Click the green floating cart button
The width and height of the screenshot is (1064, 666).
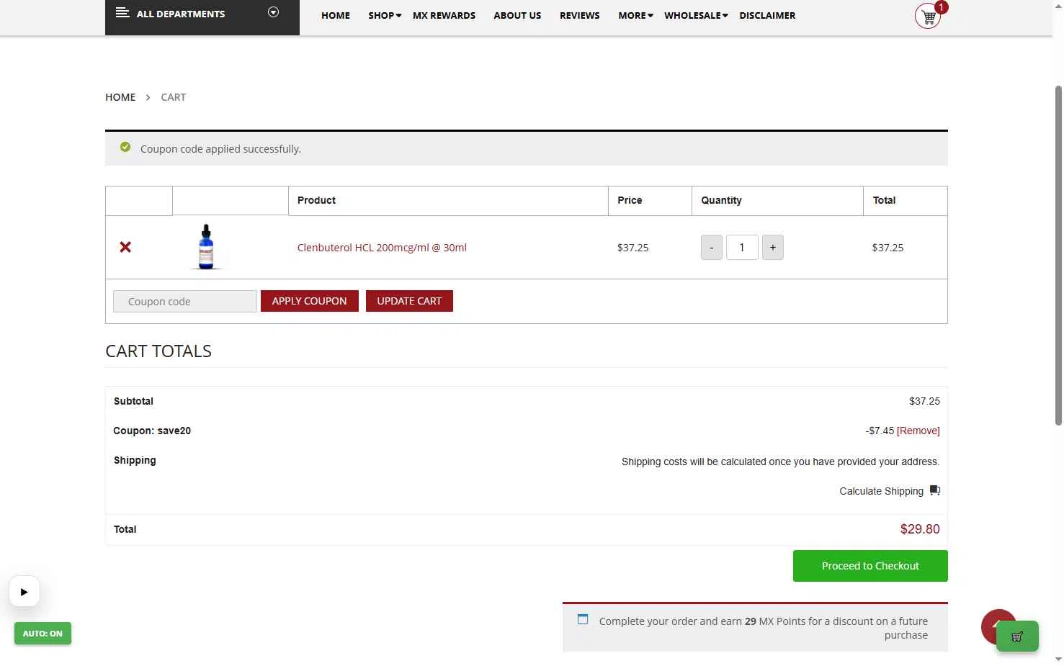[1017, 636]
